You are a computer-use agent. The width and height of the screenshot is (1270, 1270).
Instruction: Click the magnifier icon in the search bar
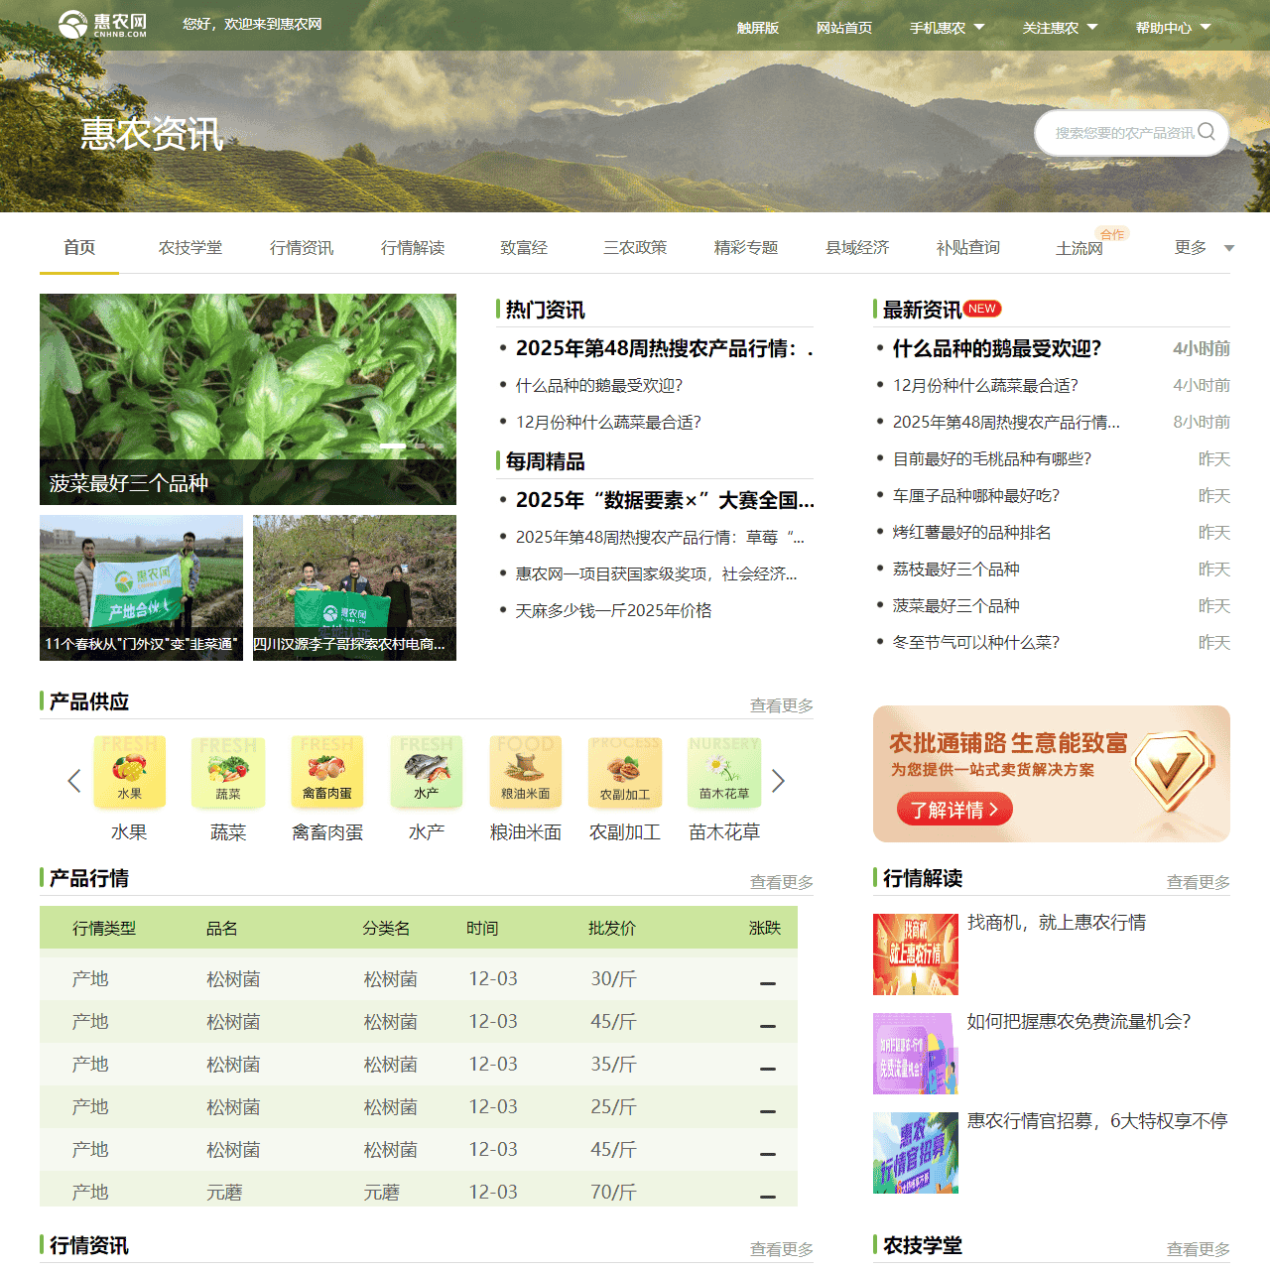click(1206, 132)
